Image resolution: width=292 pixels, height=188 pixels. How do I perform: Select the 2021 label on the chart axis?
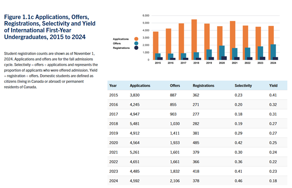pos(234,63)
